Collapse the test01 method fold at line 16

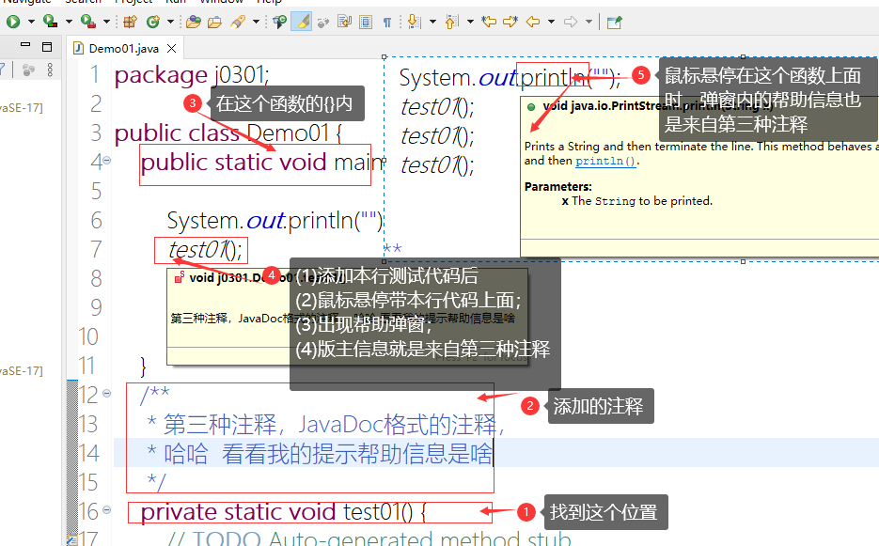pyautogui.click(x=106, y=510)
